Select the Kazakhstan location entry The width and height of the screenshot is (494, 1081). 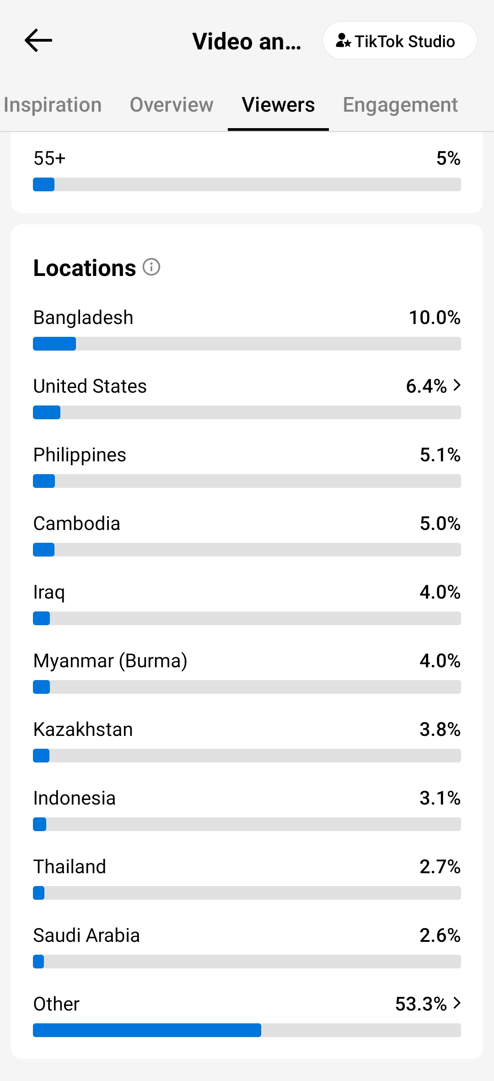247,740
